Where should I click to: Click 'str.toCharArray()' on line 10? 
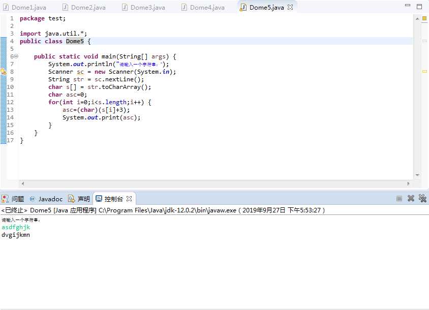tap(118, 87)
